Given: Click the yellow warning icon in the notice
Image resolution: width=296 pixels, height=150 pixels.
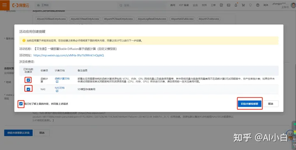Looking at the screenshot, I should 24,41.
